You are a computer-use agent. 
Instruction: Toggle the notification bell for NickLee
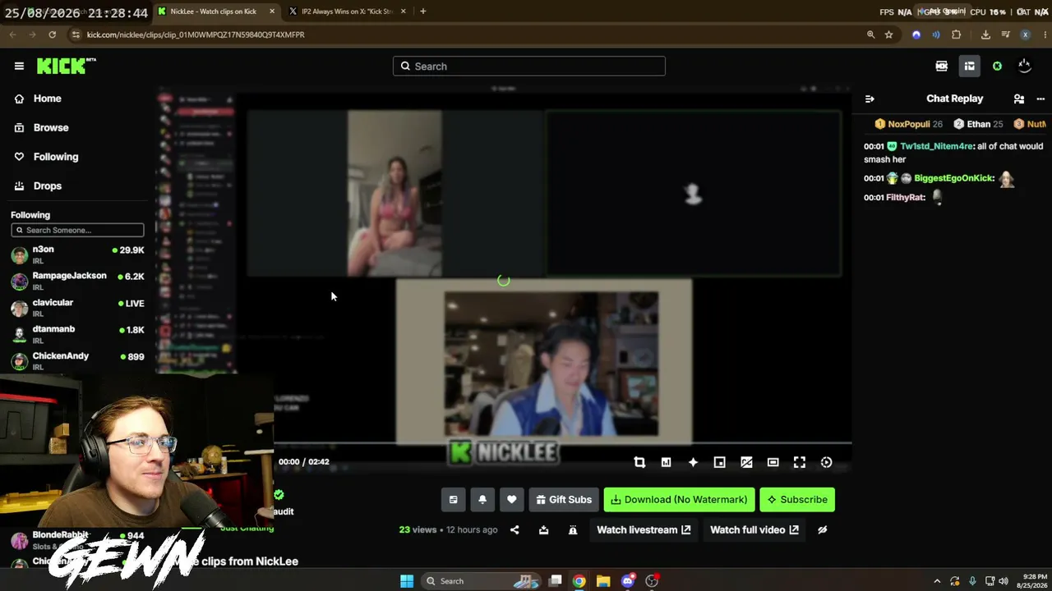(x=482, y=499)
